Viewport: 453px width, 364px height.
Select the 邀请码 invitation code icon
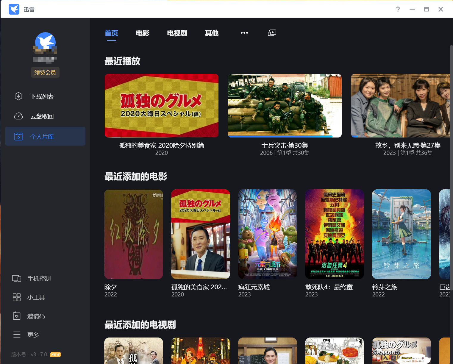pos(17,316)
